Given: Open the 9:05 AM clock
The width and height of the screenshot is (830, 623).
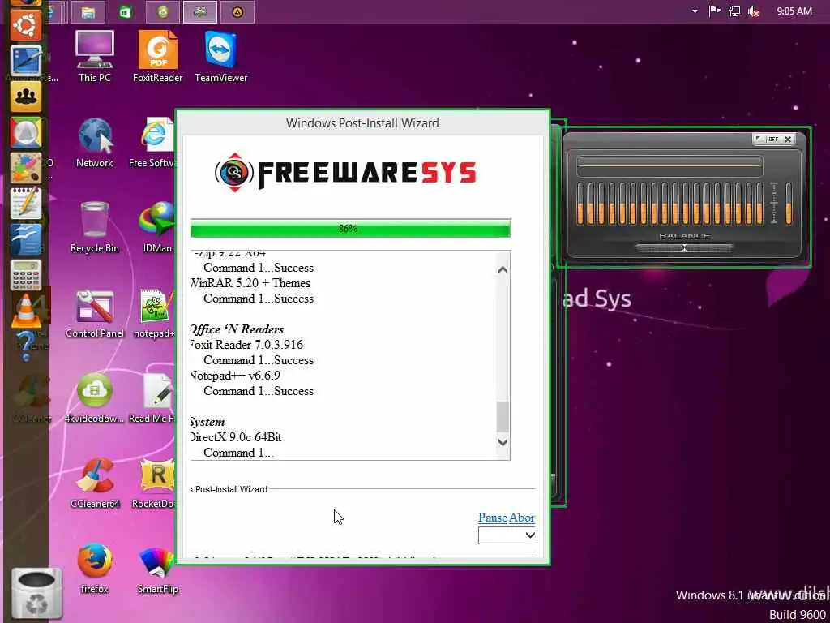Looking at the screenshot, I should [x=794, y=11].
